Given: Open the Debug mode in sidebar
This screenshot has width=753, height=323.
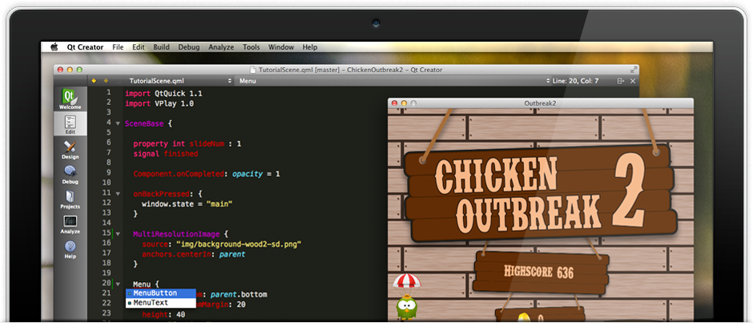Looking at the screenshot, I should [x=70, y=175].
